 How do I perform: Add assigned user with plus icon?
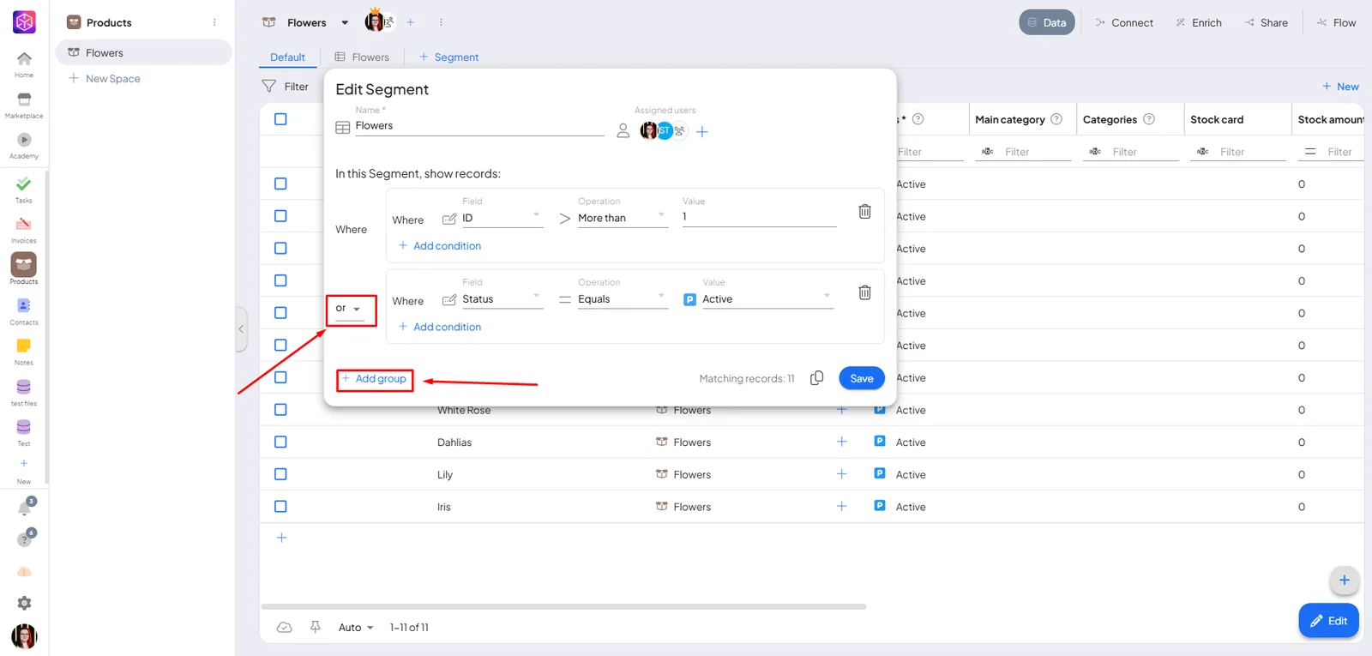(701, 131)
